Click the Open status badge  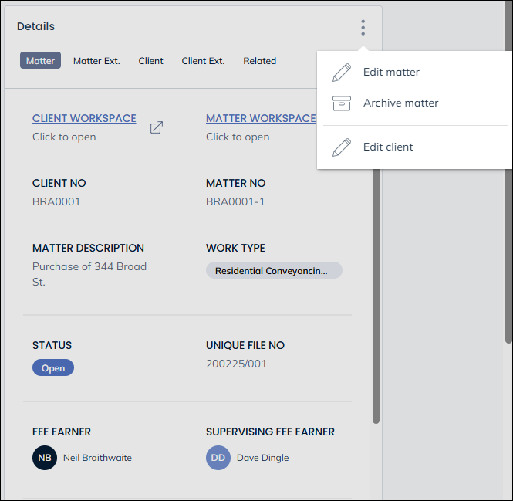click(53, 368)
